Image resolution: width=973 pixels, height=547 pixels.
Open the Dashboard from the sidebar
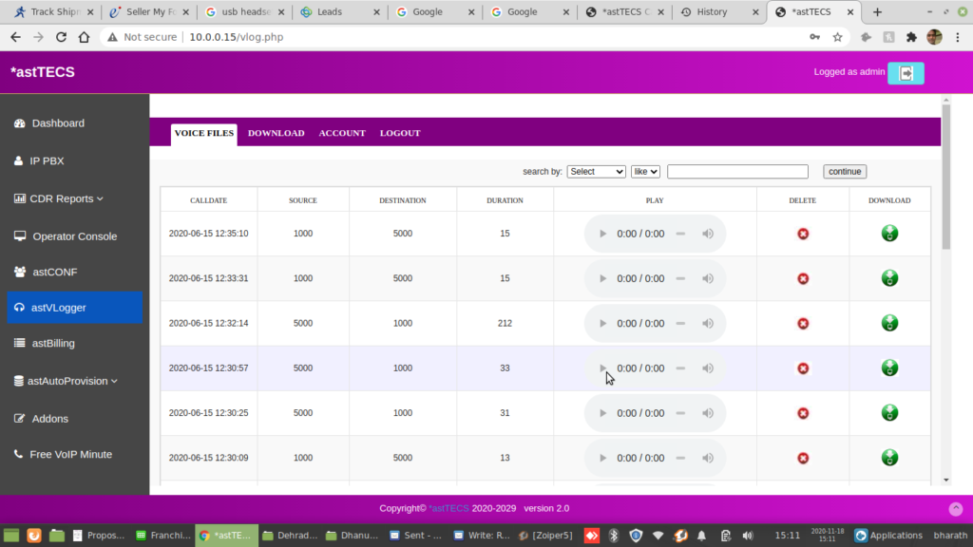[x=59, y=123]
